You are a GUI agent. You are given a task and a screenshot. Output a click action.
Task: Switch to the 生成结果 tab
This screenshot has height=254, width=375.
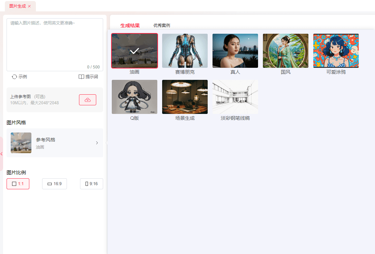tap(130, 25)
